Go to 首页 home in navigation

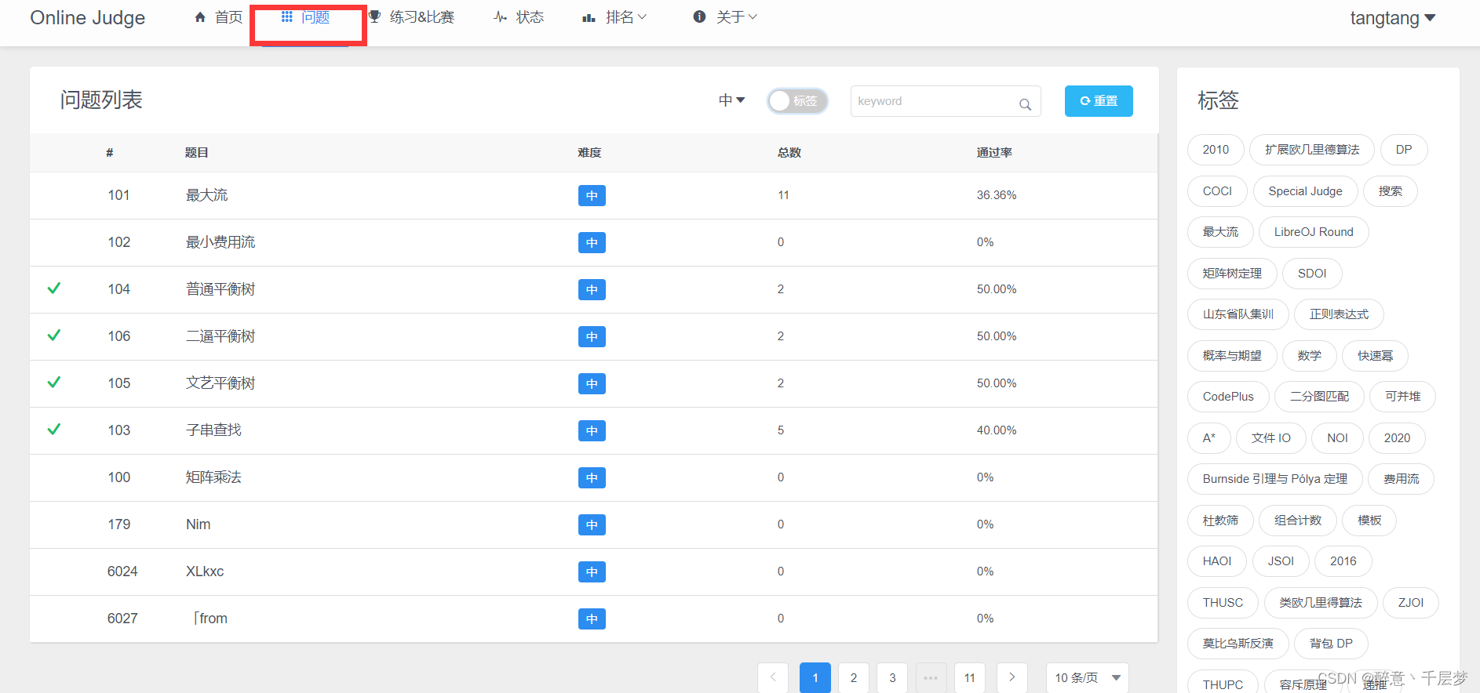click(x=219, y=17)
